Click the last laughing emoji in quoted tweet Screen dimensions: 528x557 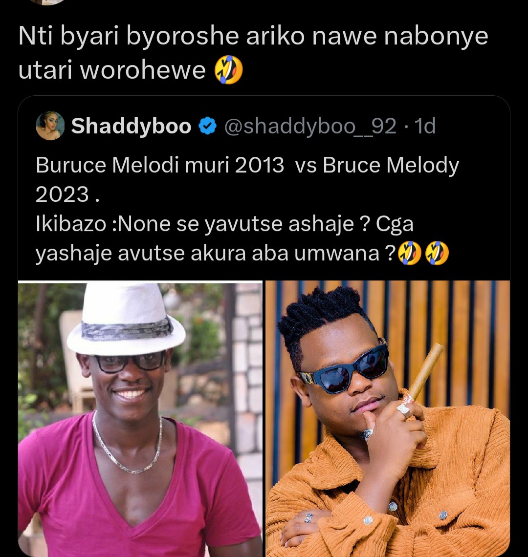(x=437, y=253)
